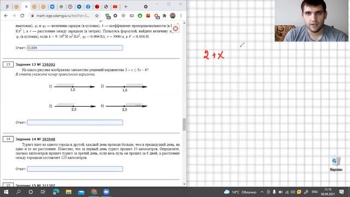Open the Chrome profile avatar
The height and width of the screenshot is (197, 350).
(x=173, y=16)
